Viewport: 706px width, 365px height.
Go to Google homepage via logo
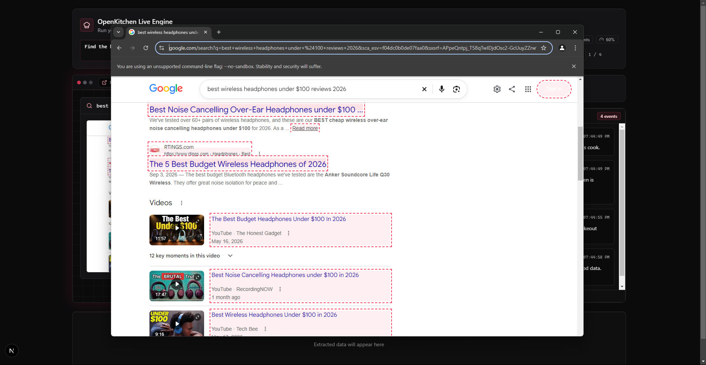(166, 89)
